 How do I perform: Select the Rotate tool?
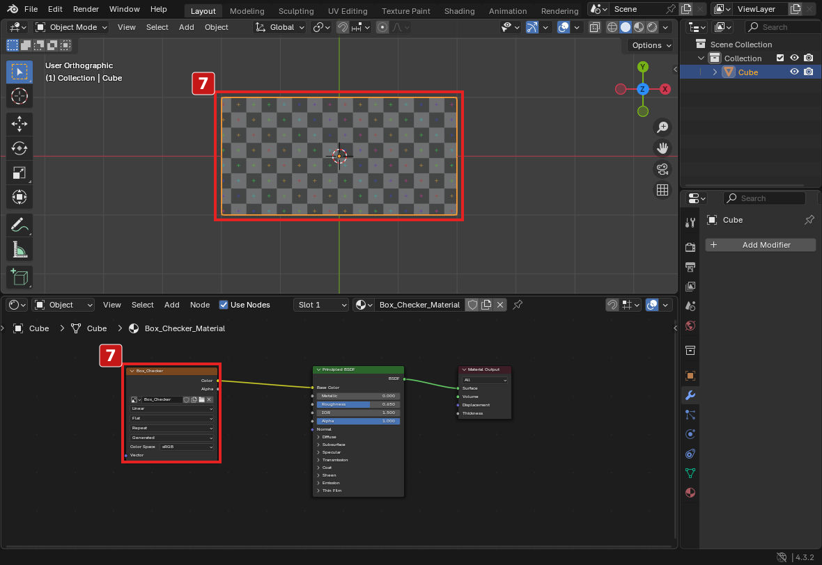[x=20, y=148]
